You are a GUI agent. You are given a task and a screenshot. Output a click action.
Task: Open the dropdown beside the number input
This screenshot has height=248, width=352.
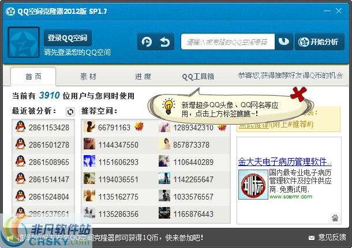point(283,42)
